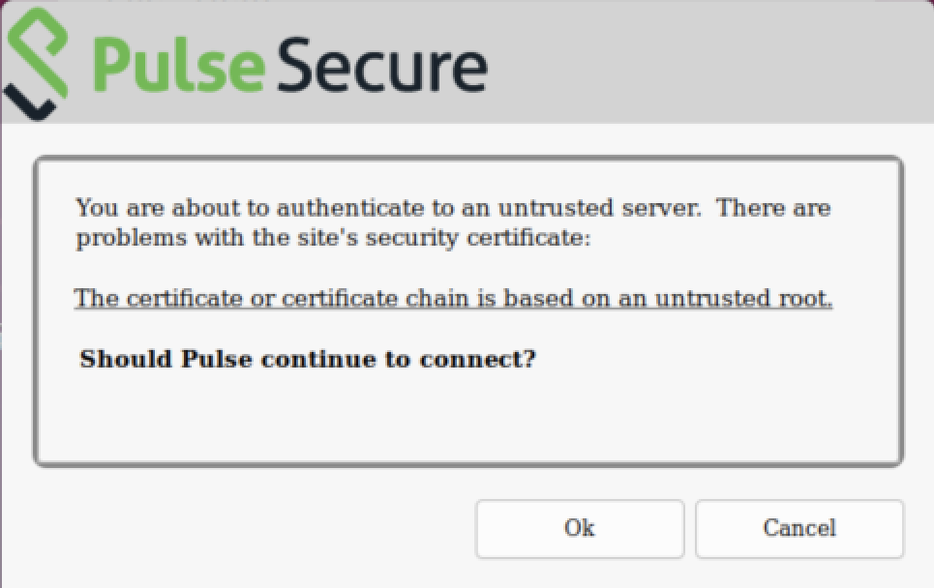934x588 pixels.
Task: Dismiss the certificate warning via Cancel
Action: [798, 528]
